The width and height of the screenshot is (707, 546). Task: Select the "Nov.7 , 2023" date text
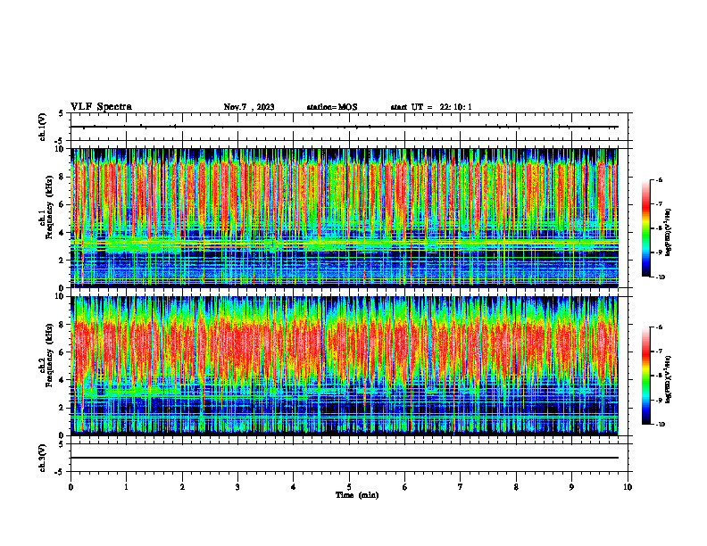tap(249, 107)
